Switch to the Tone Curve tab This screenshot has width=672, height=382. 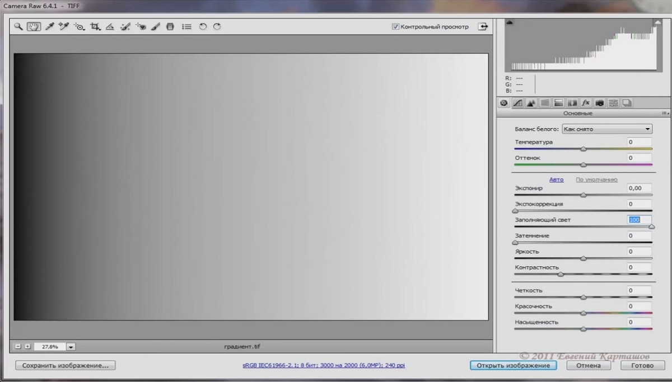517,103
